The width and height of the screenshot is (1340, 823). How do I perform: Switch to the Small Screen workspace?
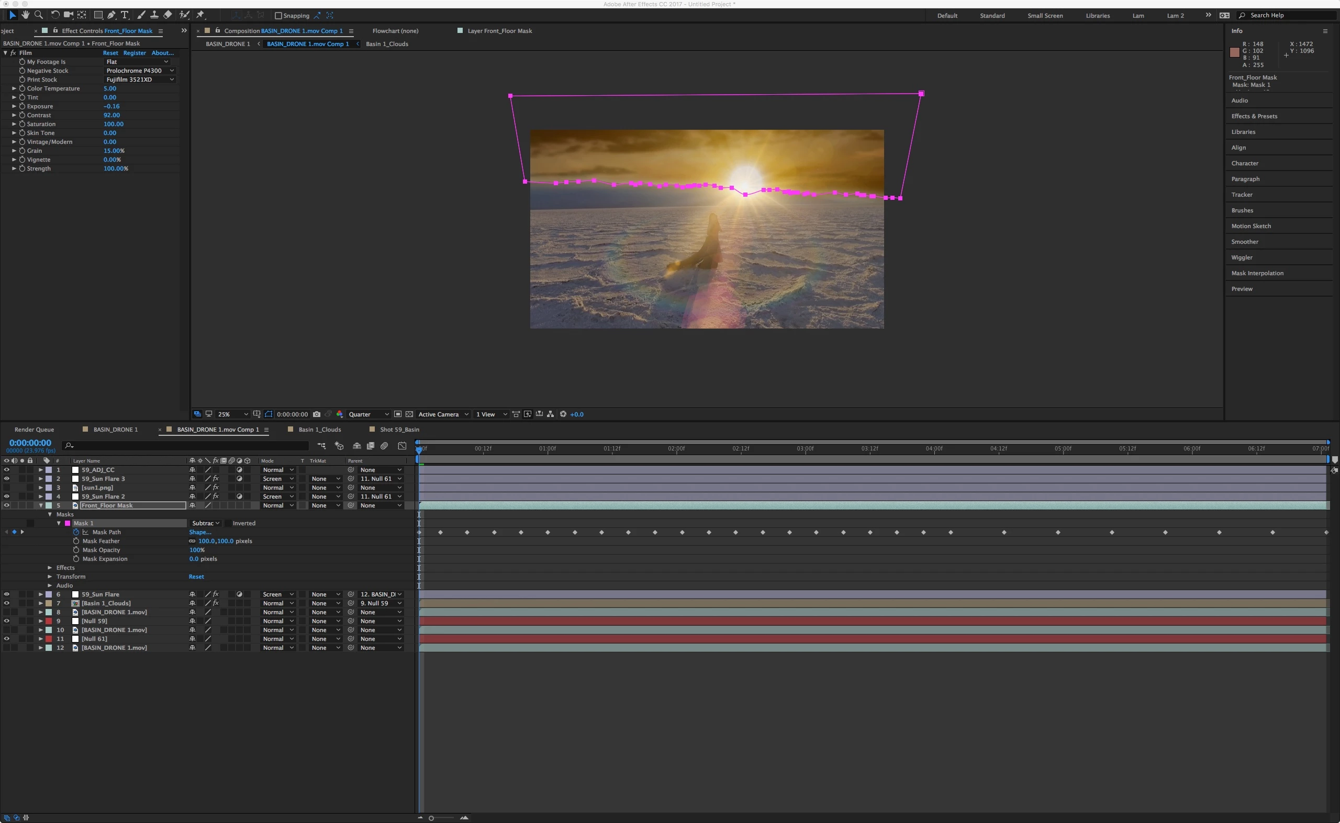tap(1044, 15)
